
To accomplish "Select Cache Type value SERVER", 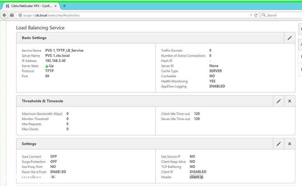I will [215, 71].
